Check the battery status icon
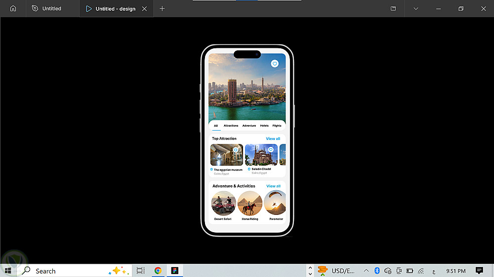This screenshot has width=494, height=277. pyautogui.click(x=410, y=271)
